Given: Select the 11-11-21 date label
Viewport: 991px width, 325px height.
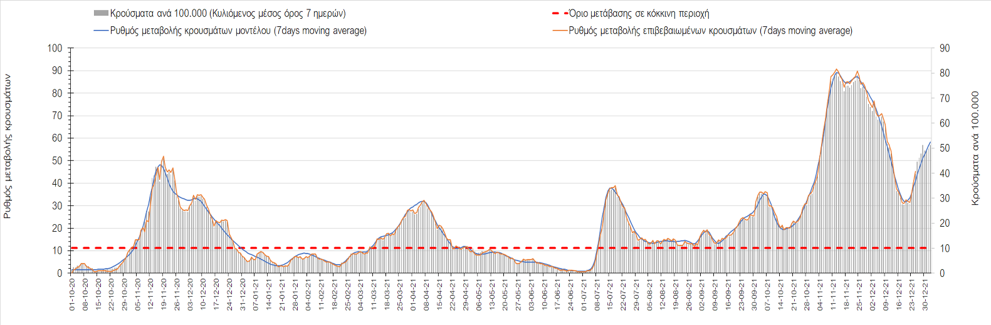Looking at the screenshot, I should coord(833,296).
